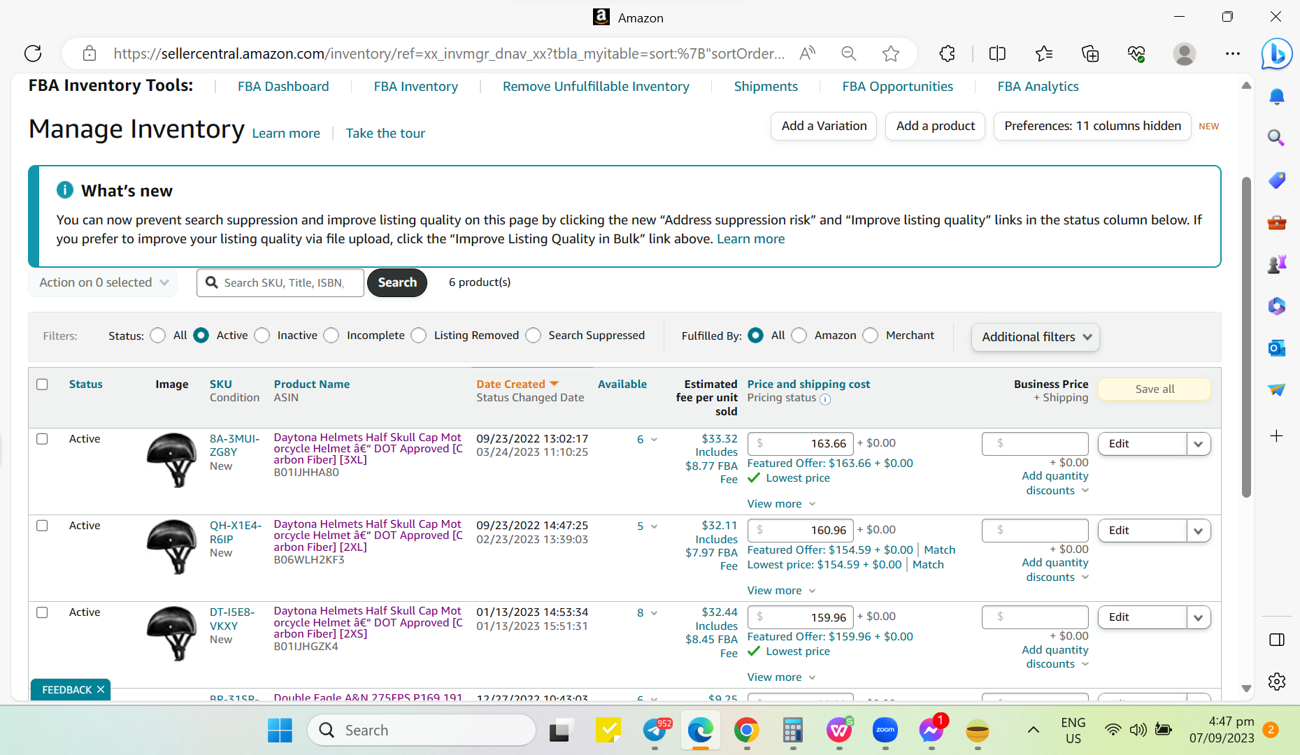
Task: Open Preferences: 11 columns hidden
Action: click(x=1092, y=126)
